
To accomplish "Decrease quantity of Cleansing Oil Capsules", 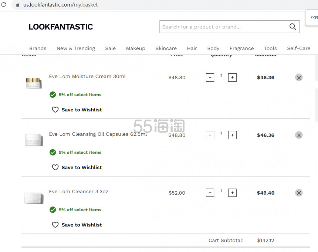I will [x=210, y=135].
